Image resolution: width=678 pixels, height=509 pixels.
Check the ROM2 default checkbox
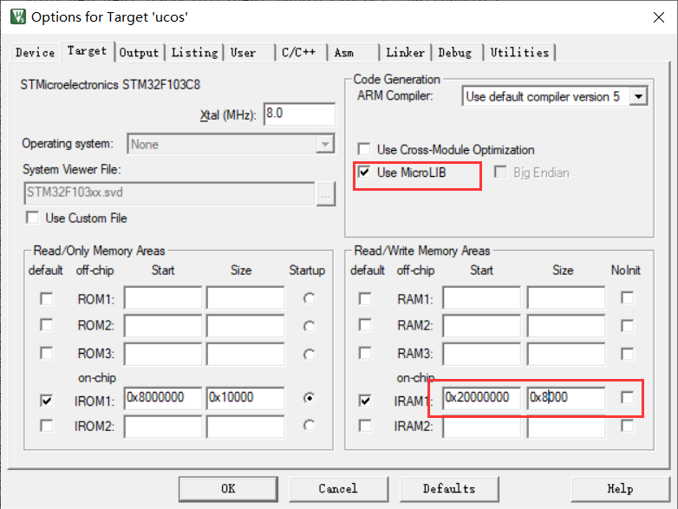point(46,325)
